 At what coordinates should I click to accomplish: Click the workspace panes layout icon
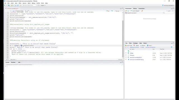coord(39,5)
